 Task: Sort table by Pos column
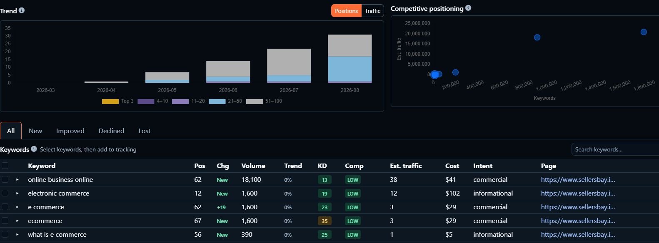pos(200,166)
